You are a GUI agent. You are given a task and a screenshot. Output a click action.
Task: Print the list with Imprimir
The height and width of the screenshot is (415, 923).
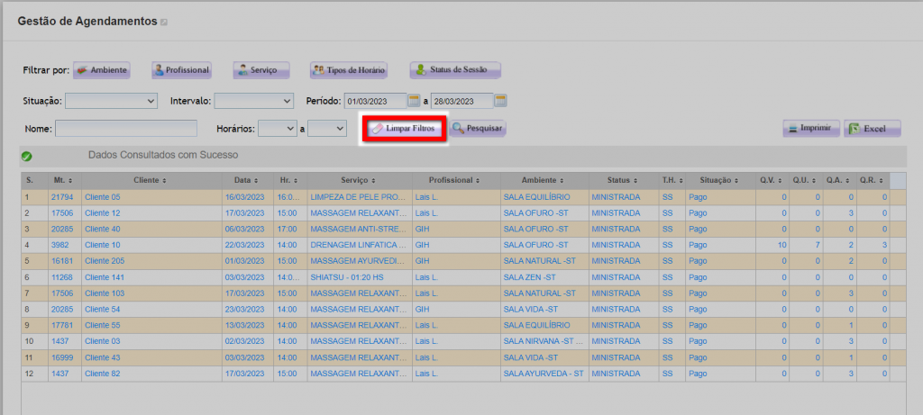point(811,129)
